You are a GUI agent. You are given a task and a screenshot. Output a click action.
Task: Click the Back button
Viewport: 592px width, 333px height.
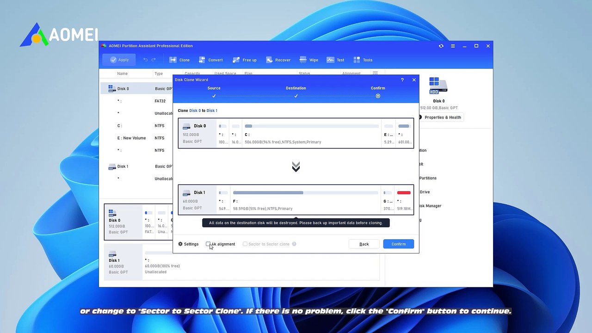click(364, 244)
